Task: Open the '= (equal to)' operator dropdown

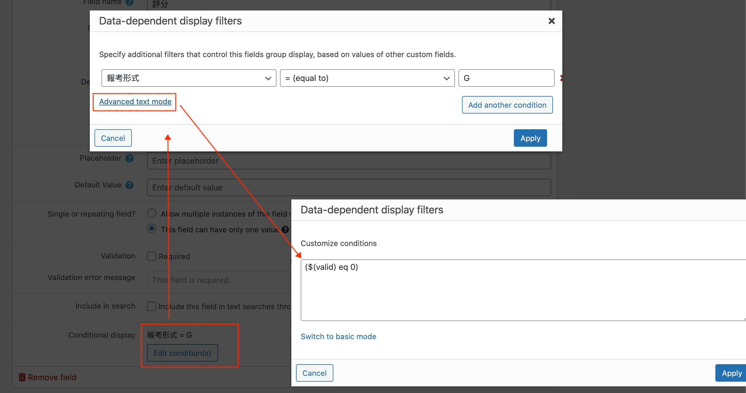Action: [x=367, y=78]
